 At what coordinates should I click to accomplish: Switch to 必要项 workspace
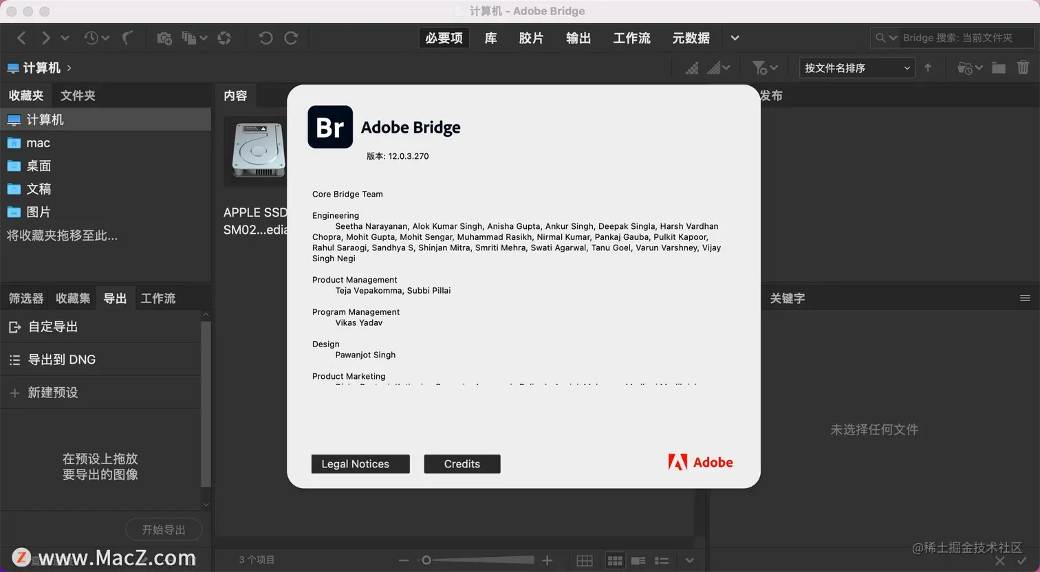pyautogui.click(x=444, y=38)
